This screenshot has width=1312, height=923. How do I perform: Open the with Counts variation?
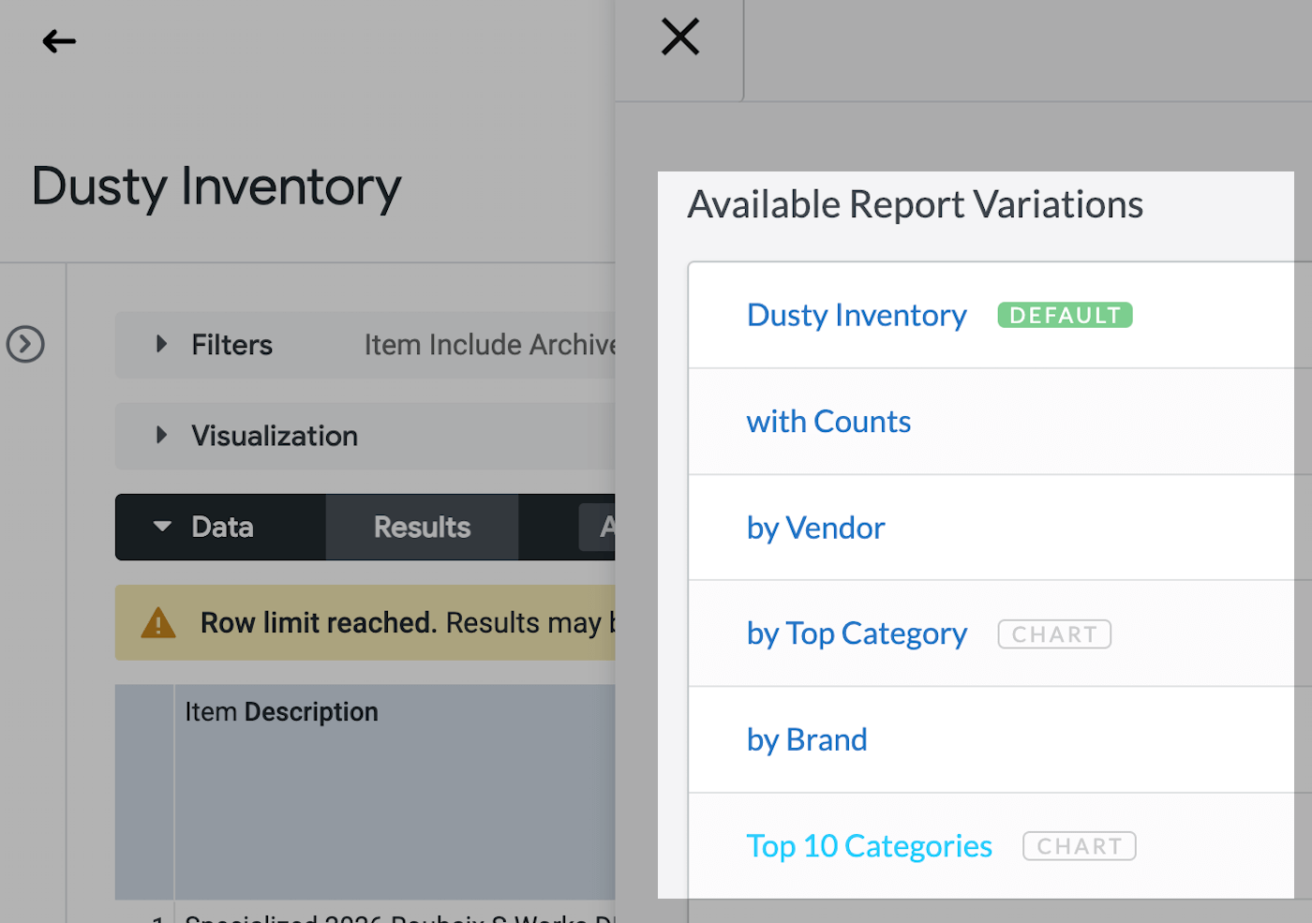pyautogui.click(x=828, y=422)
